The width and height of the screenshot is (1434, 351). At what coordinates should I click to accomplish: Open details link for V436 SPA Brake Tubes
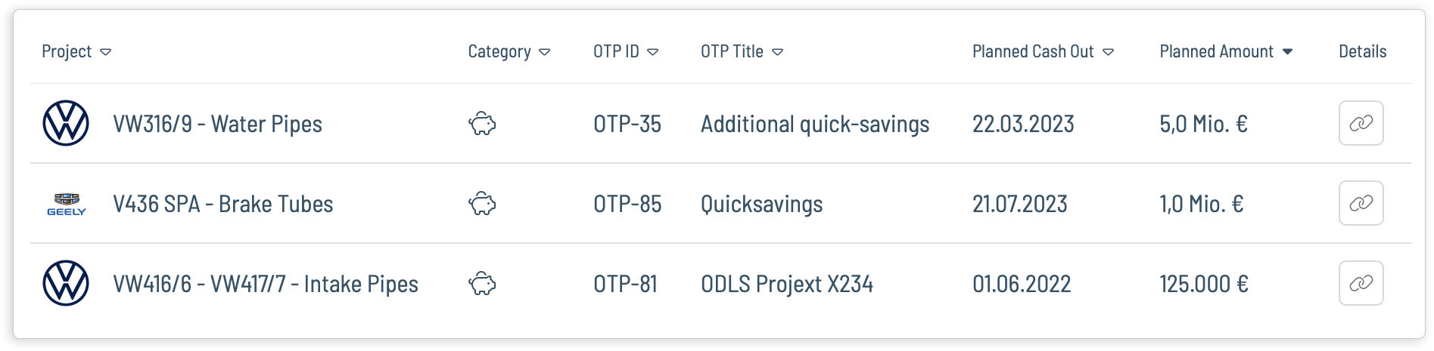coord(1361,203)
